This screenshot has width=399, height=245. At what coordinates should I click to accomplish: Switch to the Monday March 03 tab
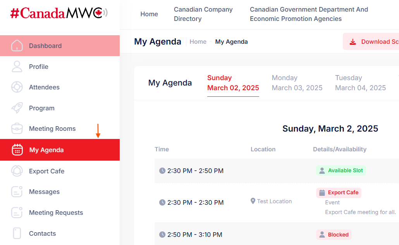297,83
